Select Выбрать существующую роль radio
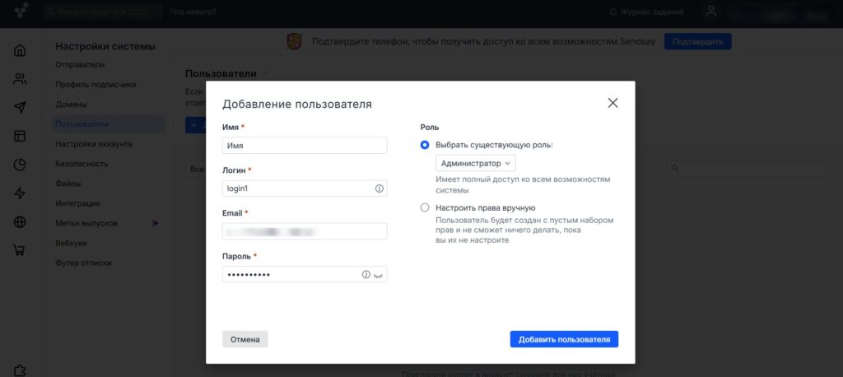The height and width of the screenshot is (377, 843). point(425,145)
